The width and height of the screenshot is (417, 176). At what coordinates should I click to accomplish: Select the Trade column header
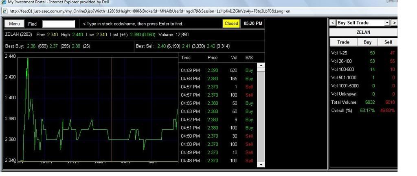point(343,42)
